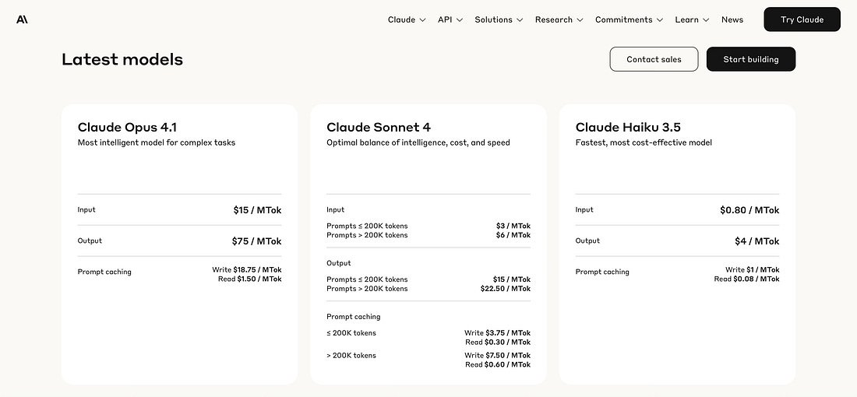Select the Write $7.50 / MTok value

tap(497, 356)
